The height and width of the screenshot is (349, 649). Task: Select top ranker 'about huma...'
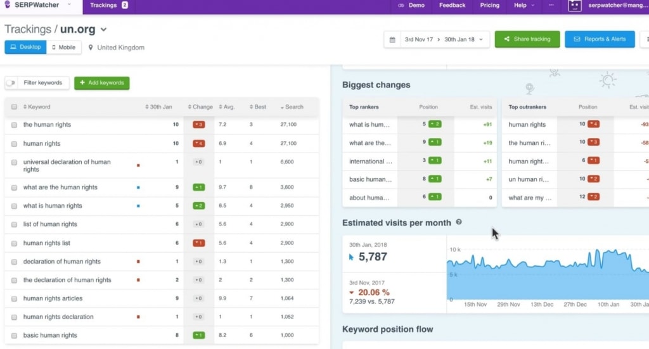point(369,198)
